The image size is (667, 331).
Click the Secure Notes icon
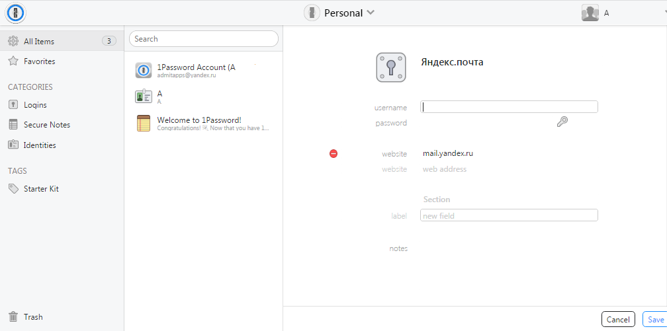[x=13, y=124]
